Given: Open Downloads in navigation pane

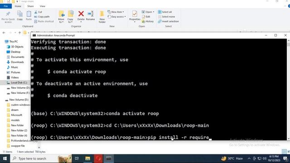Looking at the screenshot, I should click(x=15, y=62).
